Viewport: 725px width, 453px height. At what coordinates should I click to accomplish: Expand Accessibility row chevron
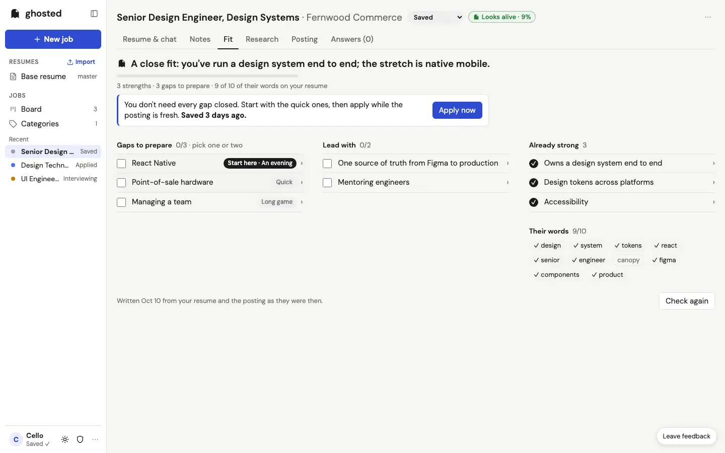(713, 202)
